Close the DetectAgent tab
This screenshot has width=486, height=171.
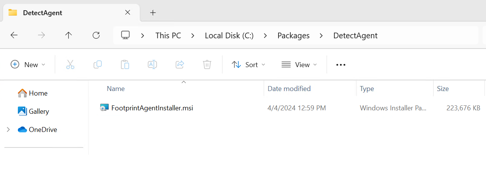(x=128, y=13)
